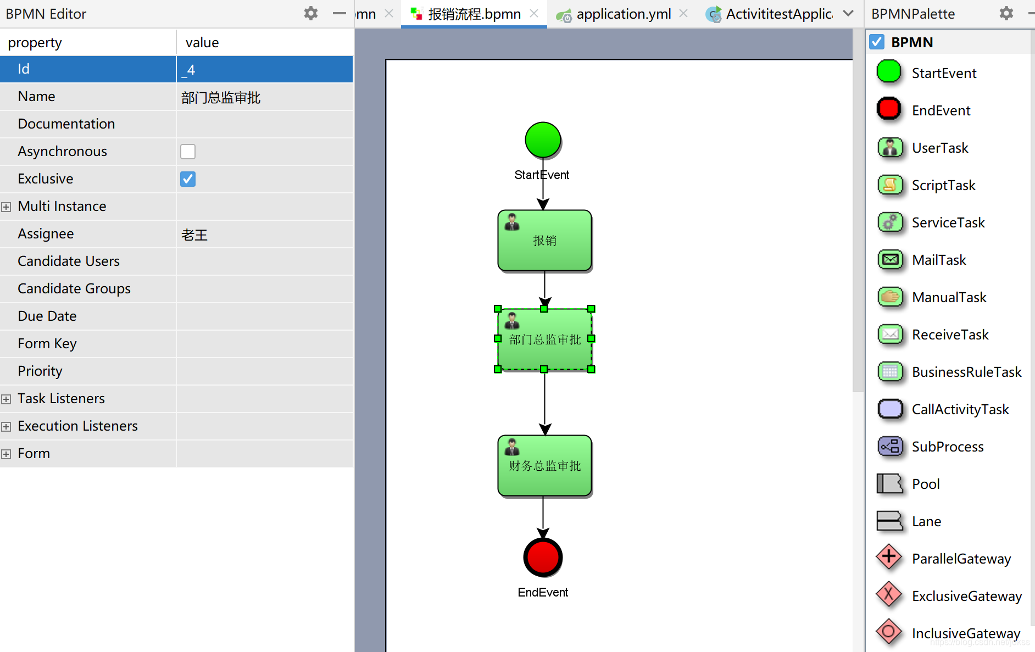Click the property column header
1035x652 pixels.
(88, 42)
